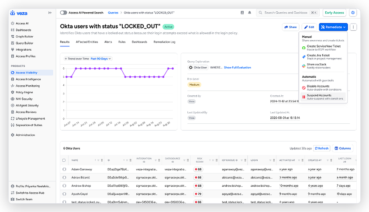369x212 pixels.
Task: Open Lifecycle Management product
Action: tap(31, 119)
